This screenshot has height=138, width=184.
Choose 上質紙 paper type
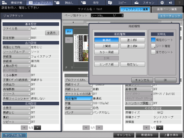point(106,46)
